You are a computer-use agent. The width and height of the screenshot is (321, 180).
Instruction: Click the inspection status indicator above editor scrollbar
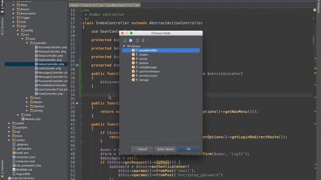pos(314,10)
